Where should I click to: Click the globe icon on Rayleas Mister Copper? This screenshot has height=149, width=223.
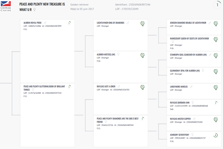[x=216, y=119]
